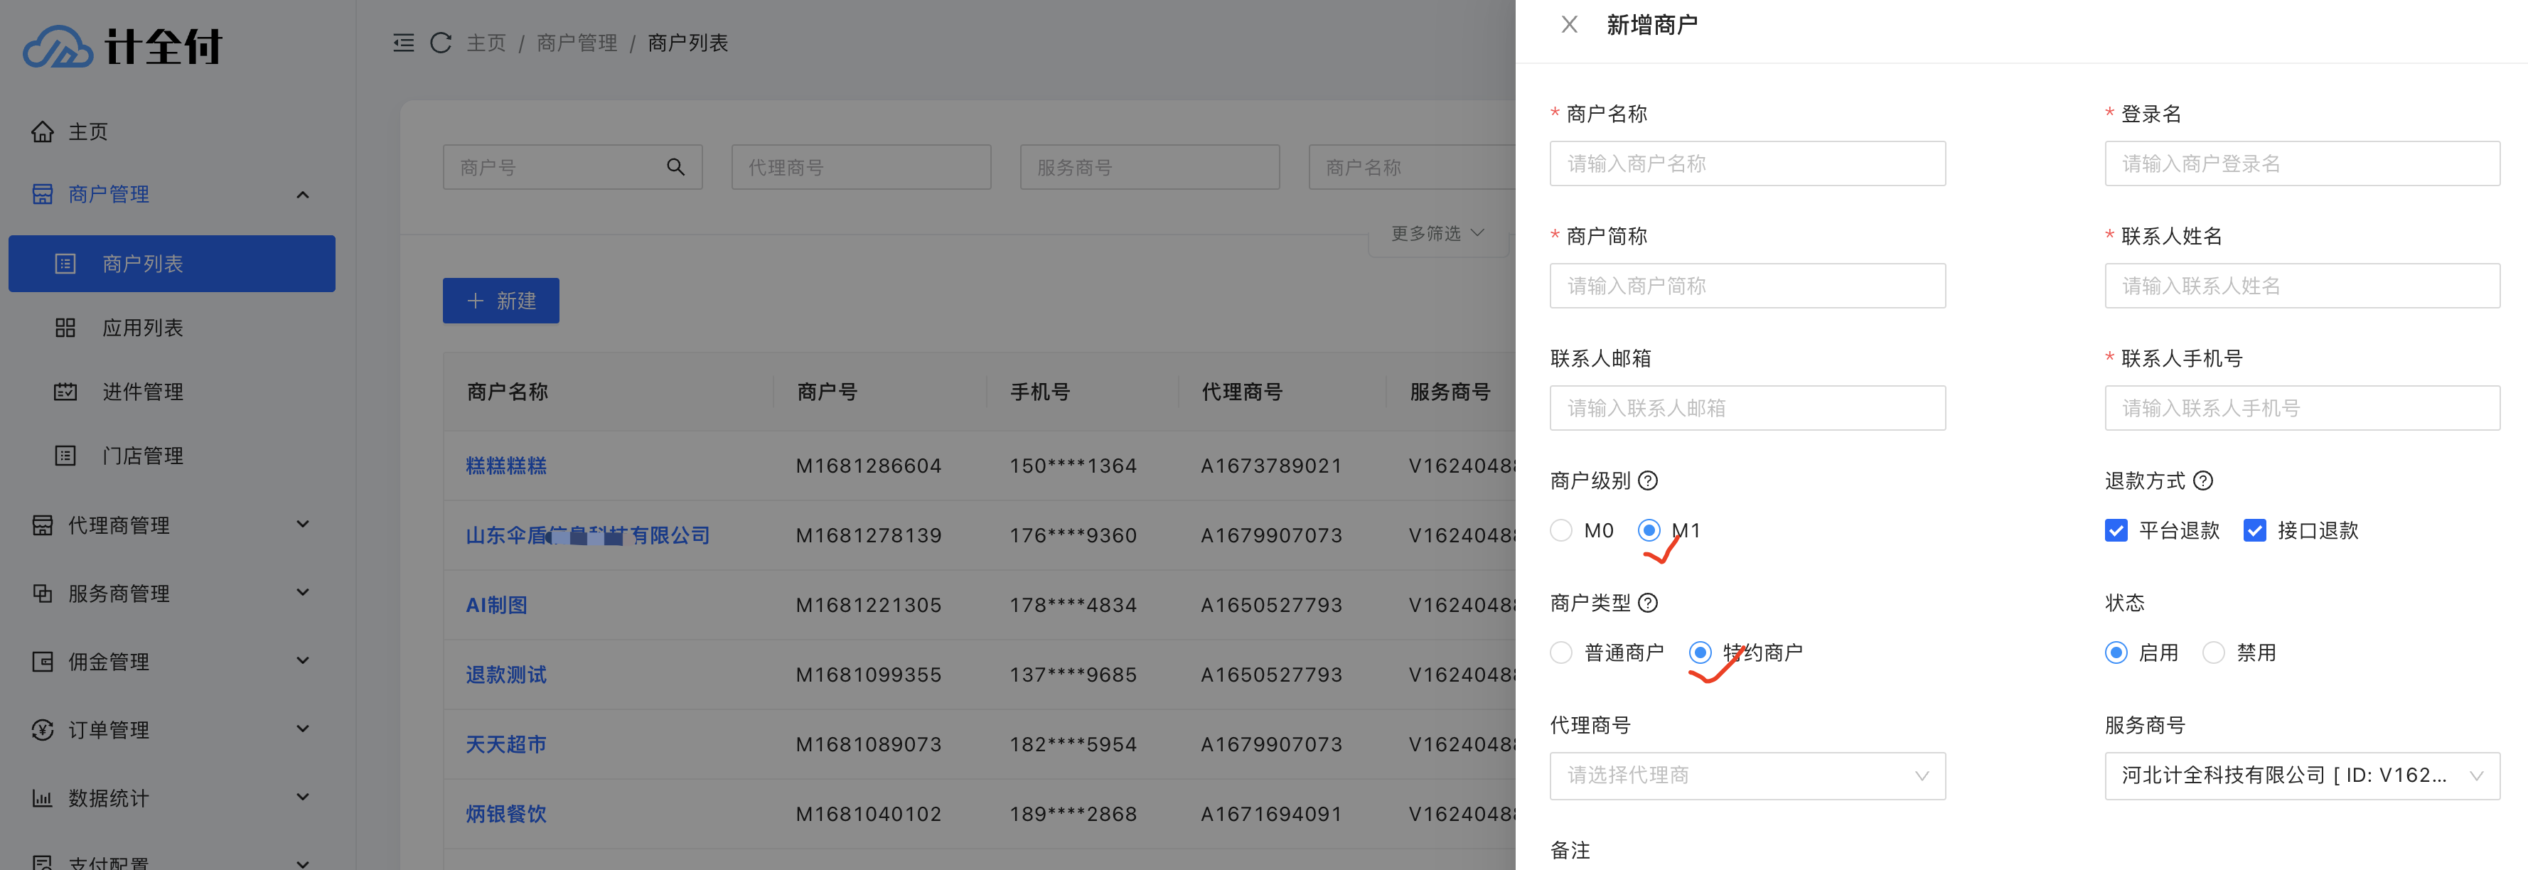This screenshot has width=2528, height=870.
Task: Click the 计全付 cloud logo
Action: 59,46
